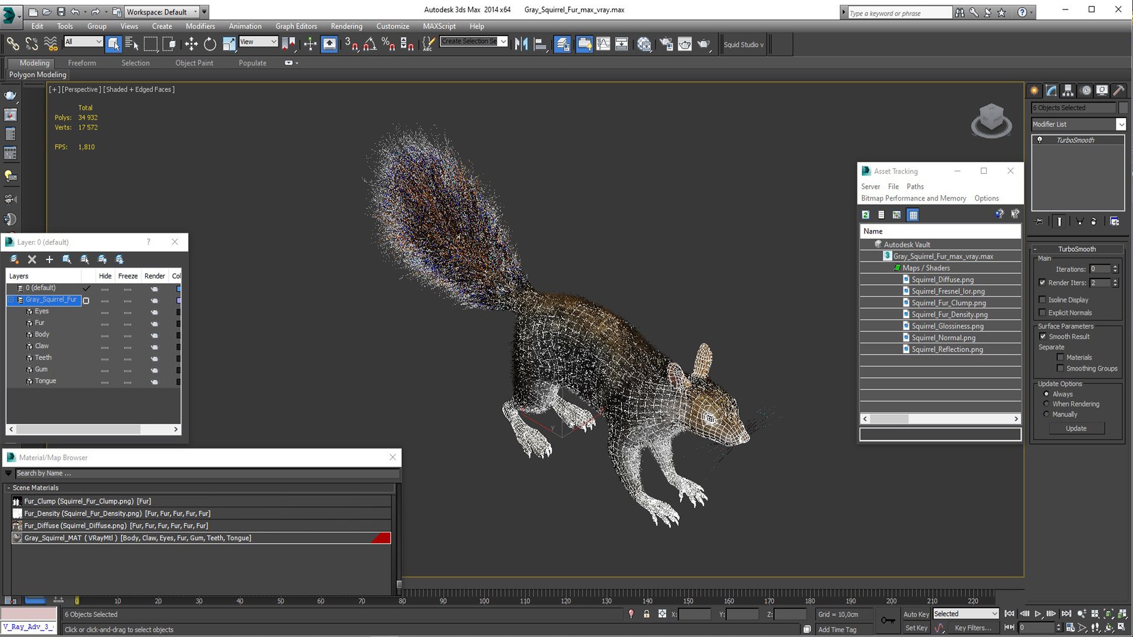
Task: Switch to the Freeform ribbon tab
Action: pyautogui.click(x=82, y=63)
